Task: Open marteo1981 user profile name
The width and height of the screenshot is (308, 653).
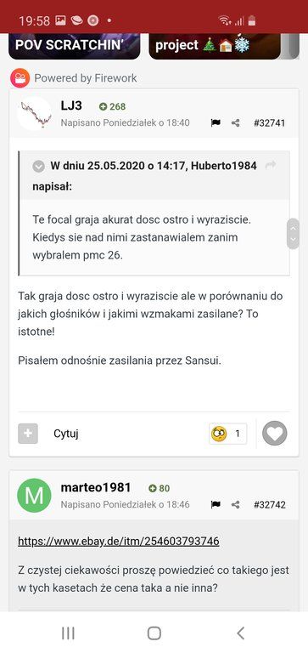Action: pyautogui.click(x=96, y=487)
